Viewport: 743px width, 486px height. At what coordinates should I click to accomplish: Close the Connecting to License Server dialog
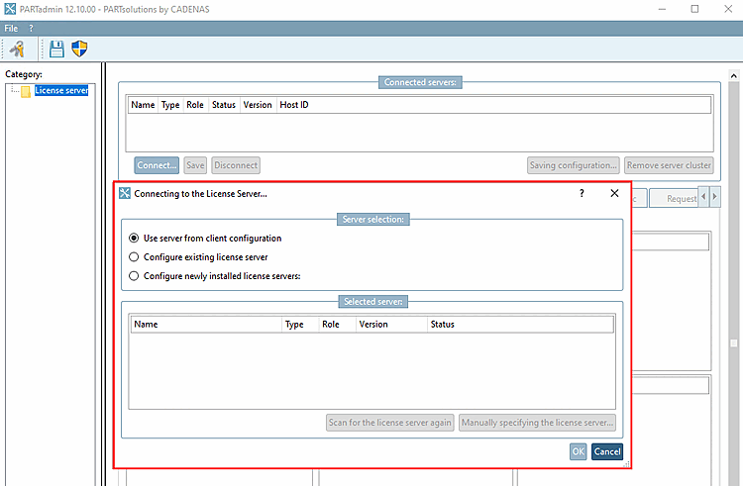click(x=614, y=193)
